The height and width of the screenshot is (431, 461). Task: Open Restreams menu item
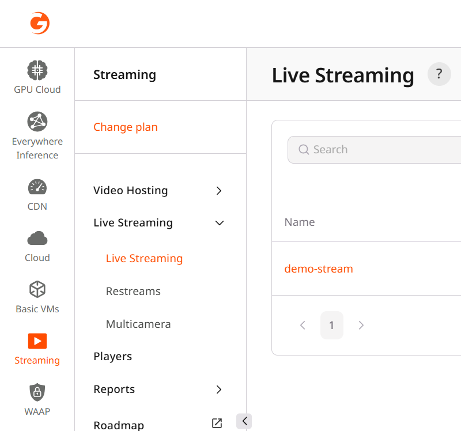tap(133, 292)
